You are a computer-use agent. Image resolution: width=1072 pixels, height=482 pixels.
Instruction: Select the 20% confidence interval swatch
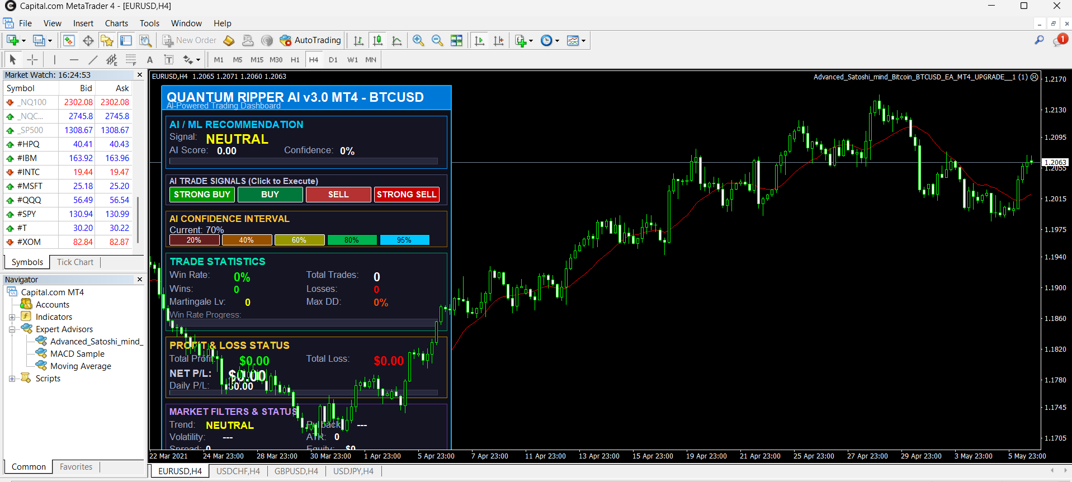click(x=194, y=240)
